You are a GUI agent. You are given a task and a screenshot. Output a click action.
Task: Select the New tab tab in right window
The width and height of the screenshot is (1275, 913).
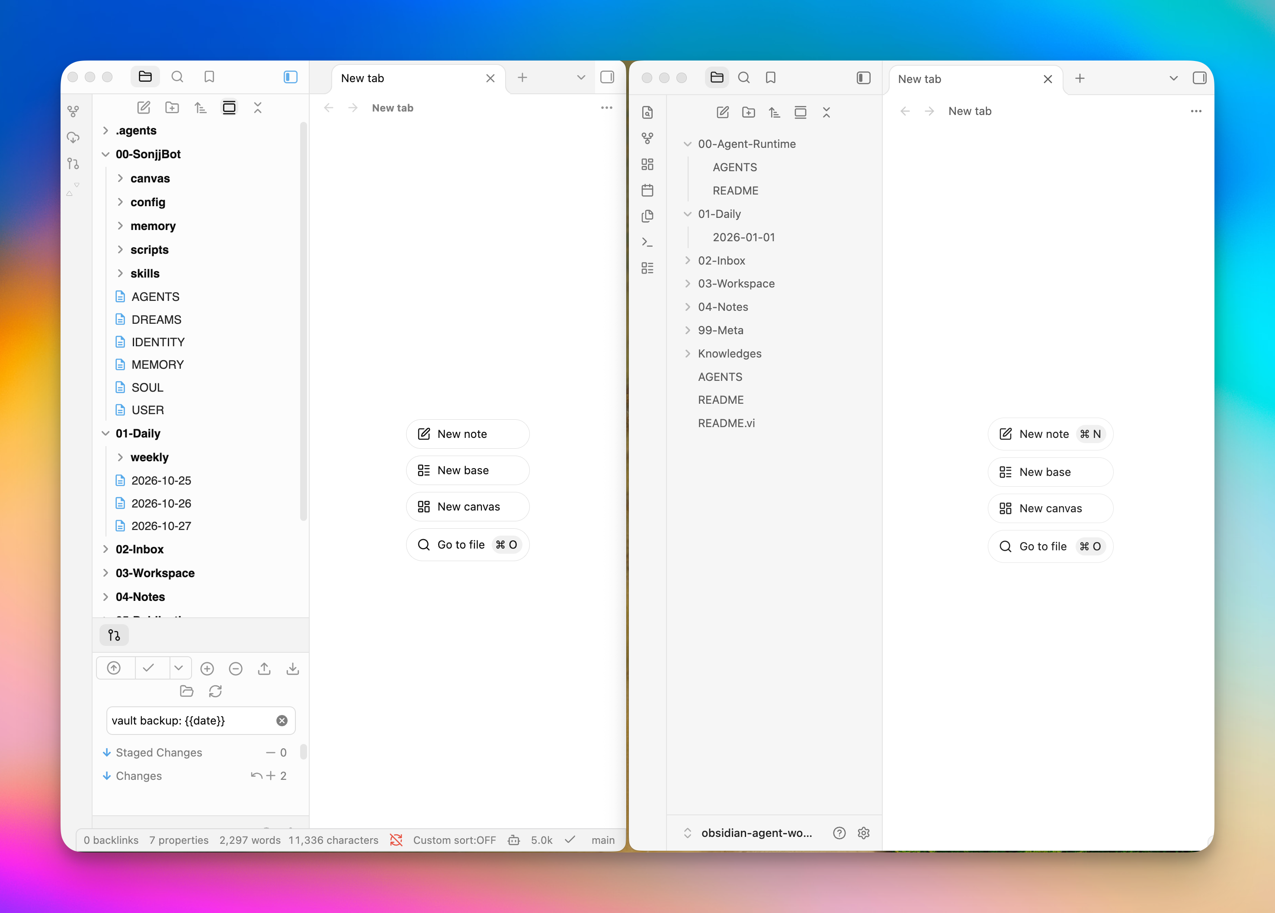click(975, 79)
